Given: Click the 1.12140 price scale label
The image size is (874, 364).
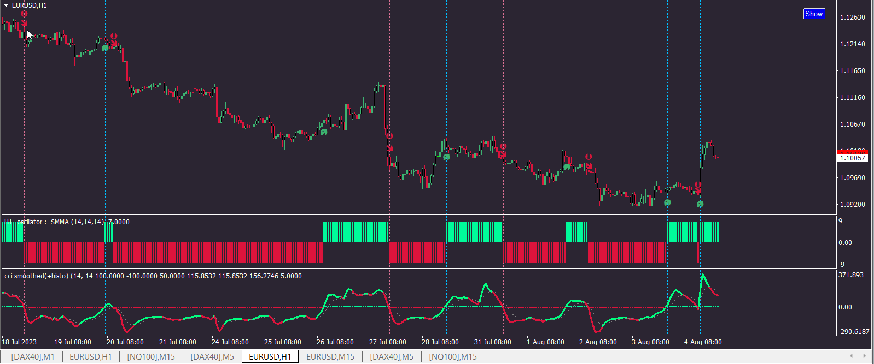Looking at the screenshot, I should pyautogui.click(x=853, y=44).
